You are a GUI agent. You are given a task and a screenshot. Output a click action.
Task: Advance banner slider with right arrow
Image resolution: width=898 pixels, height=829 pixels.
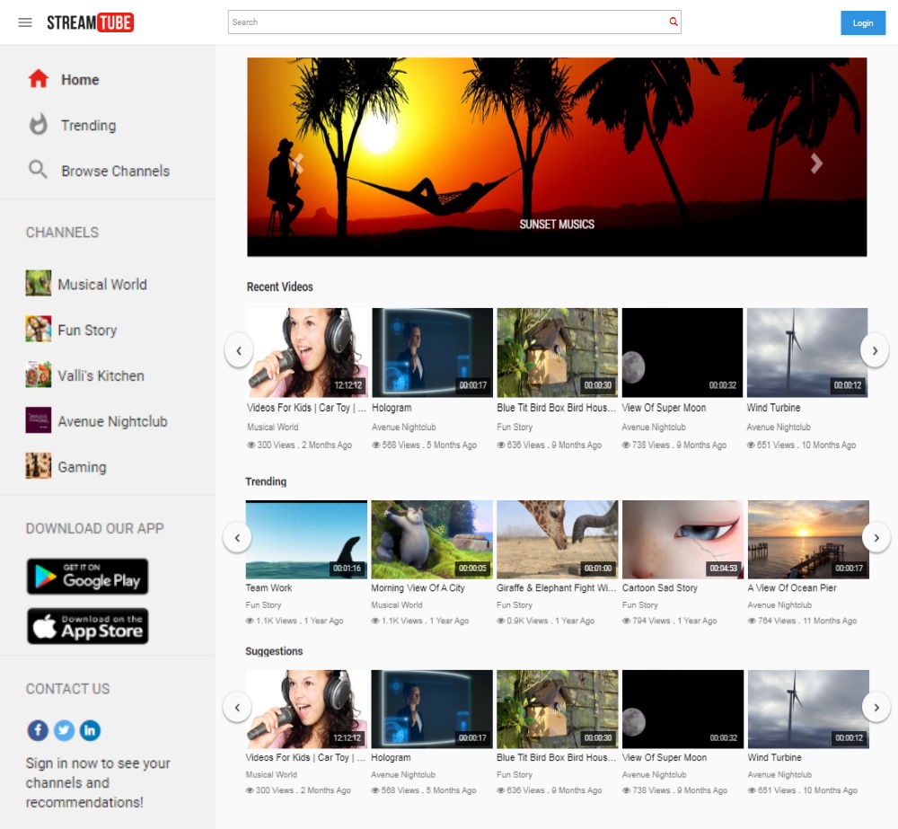816,163
